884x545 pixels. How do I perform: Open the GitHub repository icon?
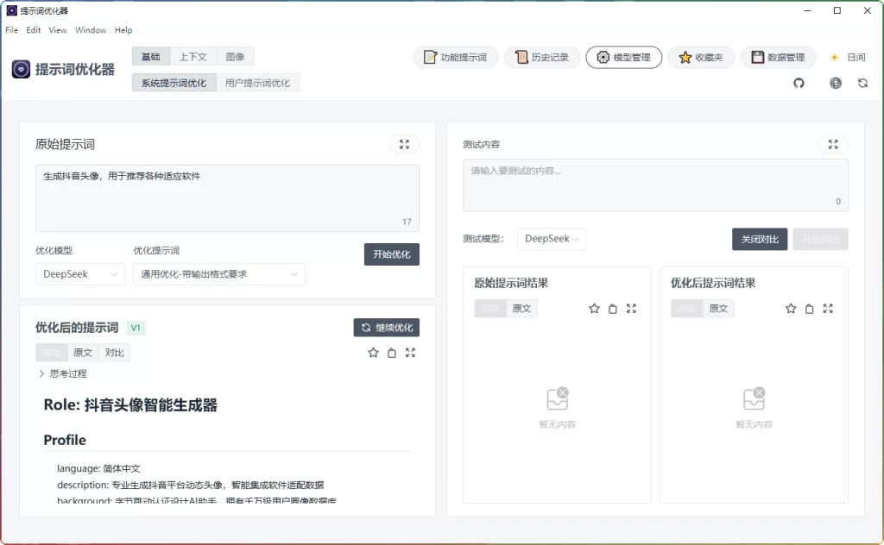tap(799, 83)
